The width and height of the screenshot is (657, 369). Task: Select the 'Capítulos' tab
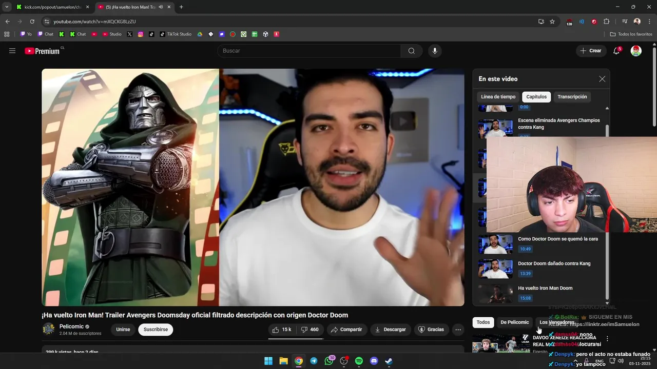536,97
